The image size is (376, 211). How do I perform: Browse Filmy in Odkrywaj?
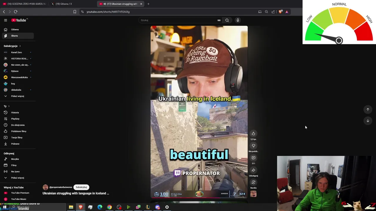(x=18, y=165)
